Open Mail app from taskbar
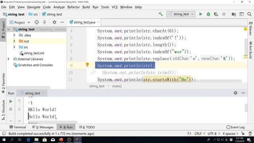This screenshot has width=254, height=143. 53,139
